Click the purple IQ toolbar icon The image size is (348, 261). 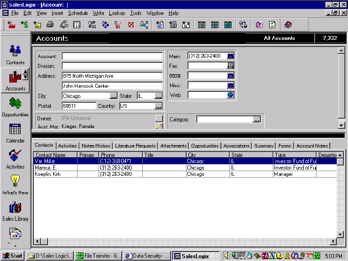259,24
